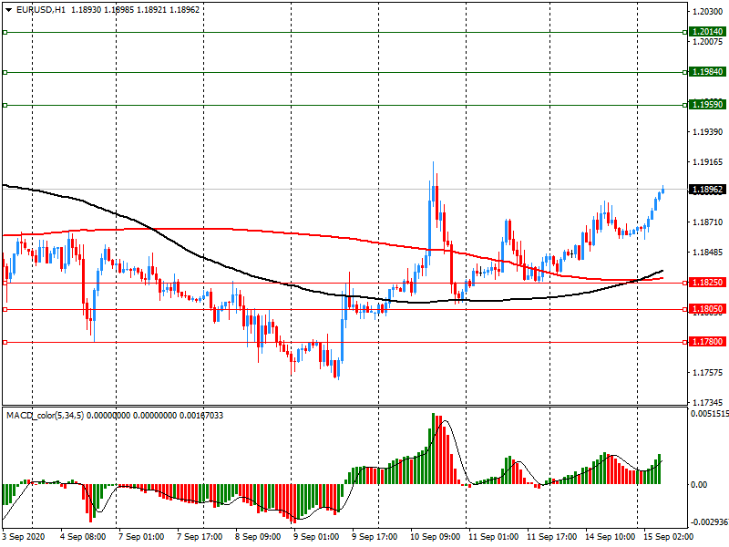Click the right handle of the 1.19840 line
729x547 pixels.
pos(685,73)
